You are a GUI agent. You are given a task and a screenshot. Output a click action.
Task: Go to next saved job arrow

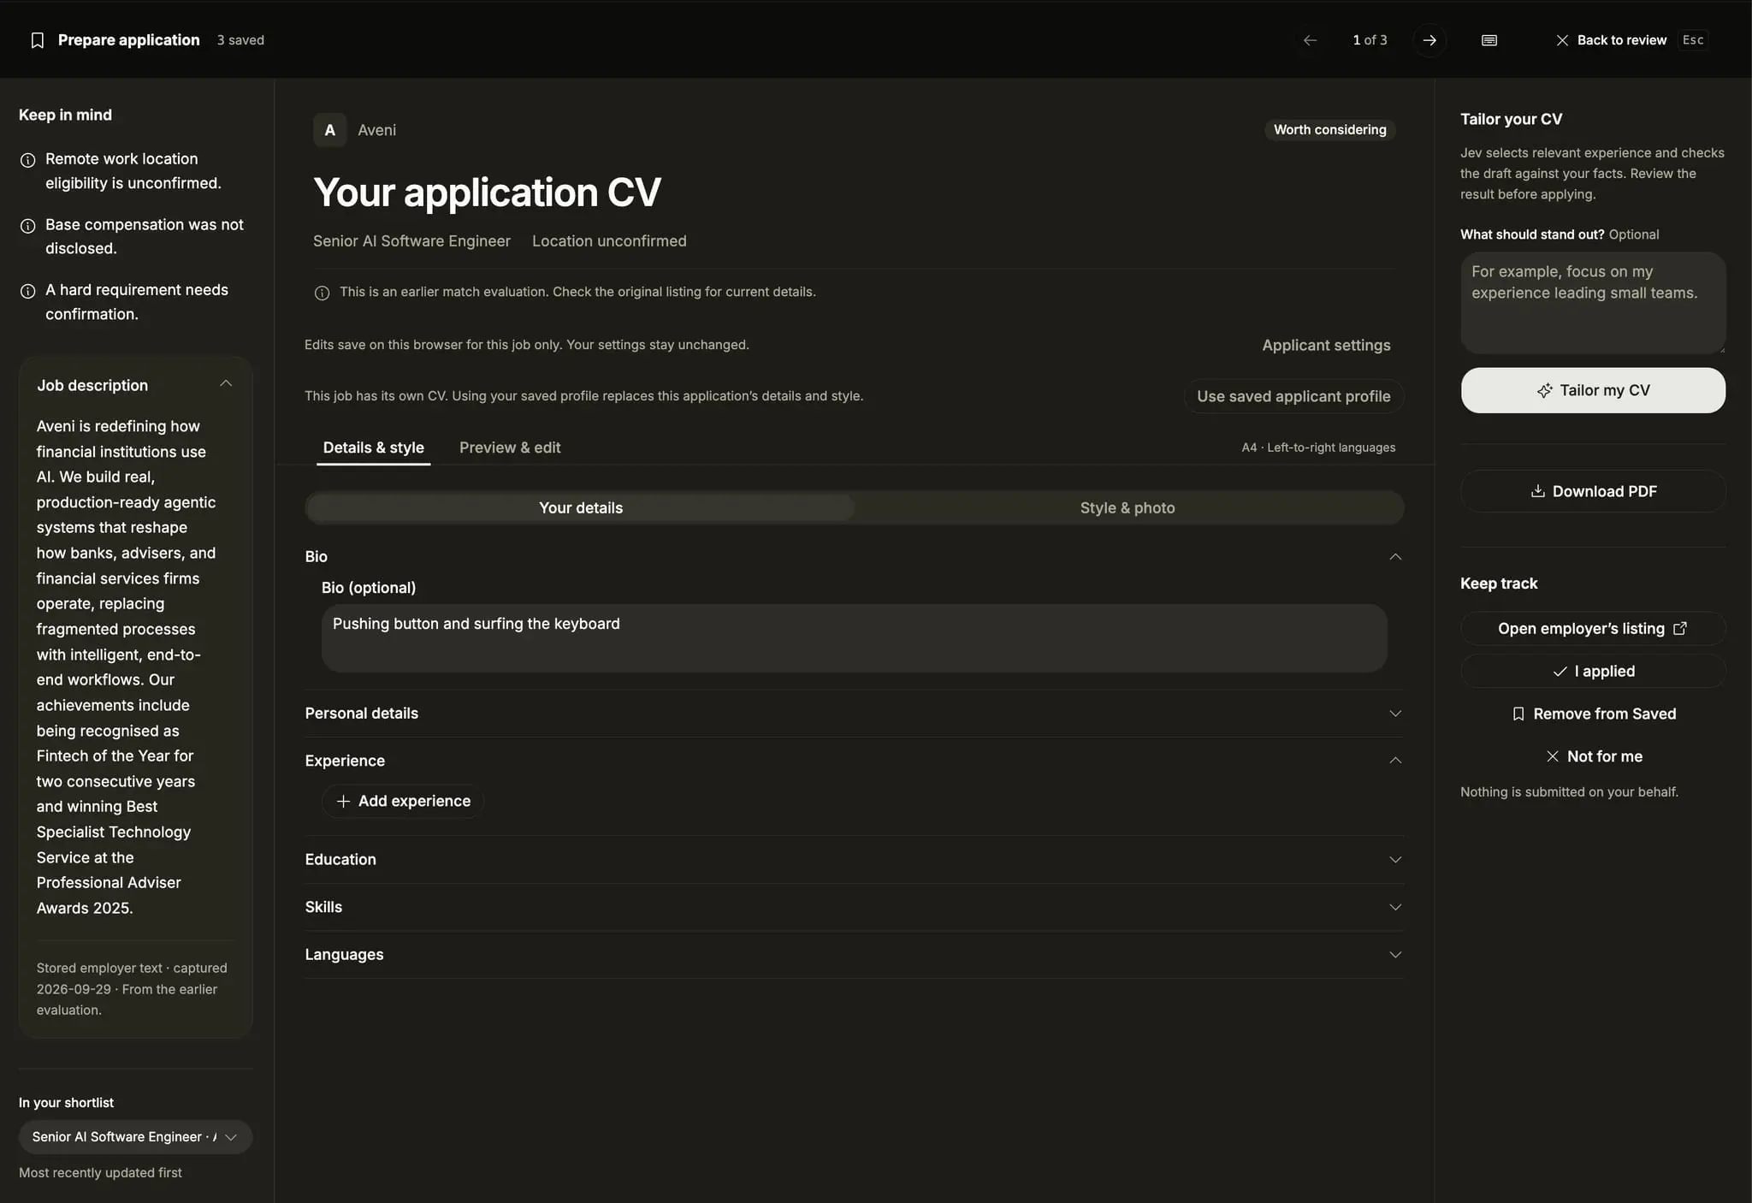pos(1429,40)
